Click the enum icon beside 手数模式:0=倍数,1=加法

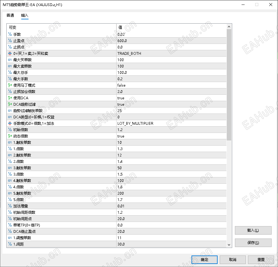click(x=10, y=124)
